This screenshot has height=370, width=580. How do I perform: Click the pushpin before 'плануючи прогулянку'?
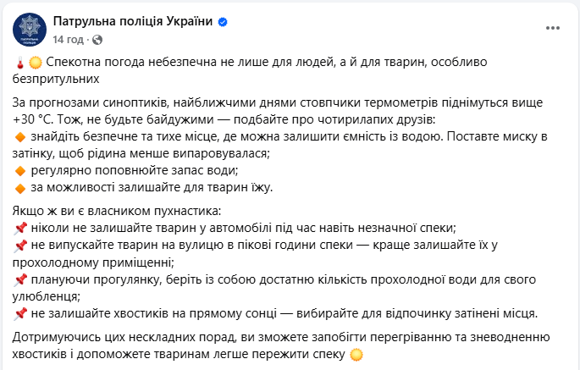(21, 279)
